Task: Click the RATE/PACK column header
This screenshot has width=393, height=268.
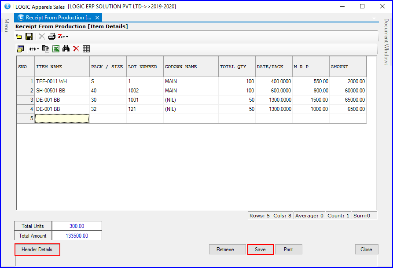Action: [x=274, y=67]
